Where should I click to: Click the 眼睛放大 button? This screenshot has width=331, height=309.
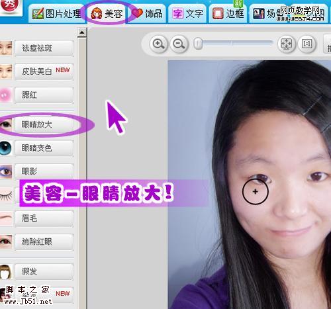pyautogui.click(x=44, y=124)
